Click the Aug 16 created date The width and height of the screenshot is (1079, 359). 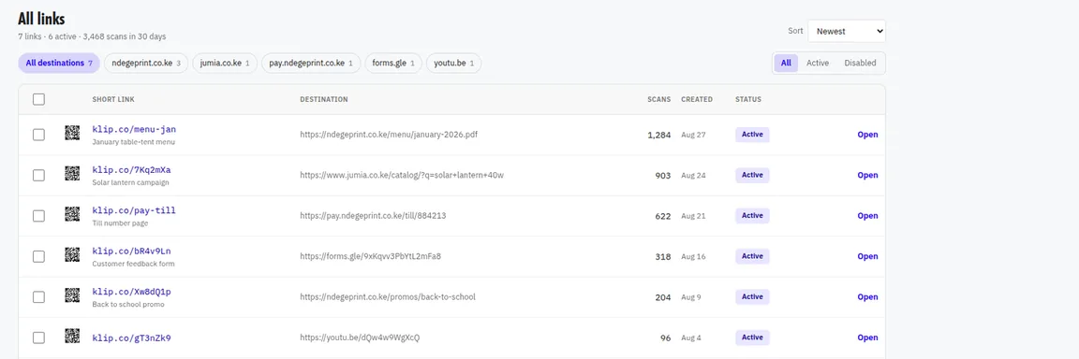pyautogui.click(x=693, y=256)
